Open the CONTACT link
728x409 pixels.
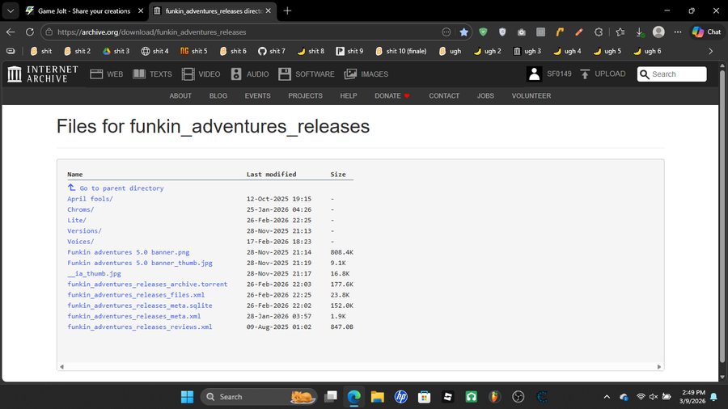(444, 95)
